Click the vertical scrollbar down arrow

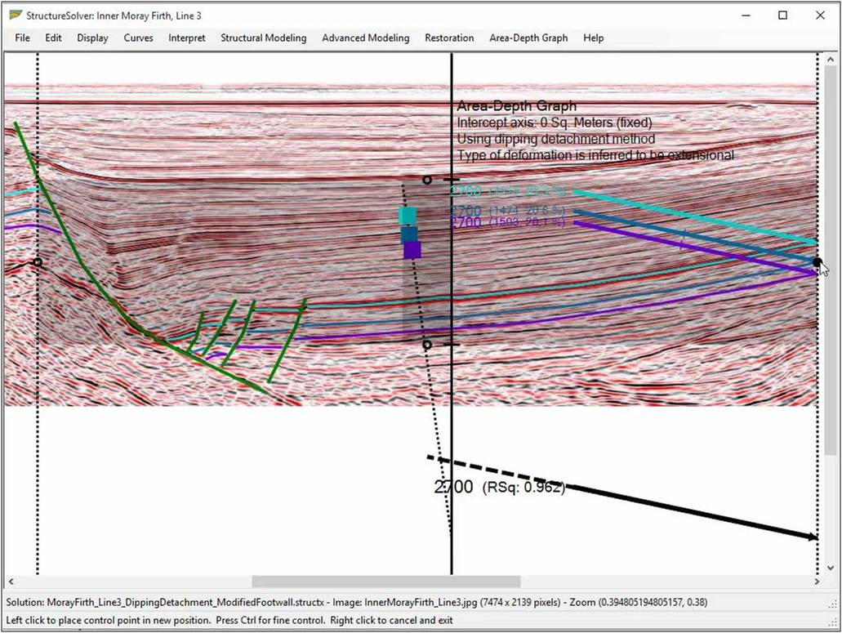(x=831, y=568)
